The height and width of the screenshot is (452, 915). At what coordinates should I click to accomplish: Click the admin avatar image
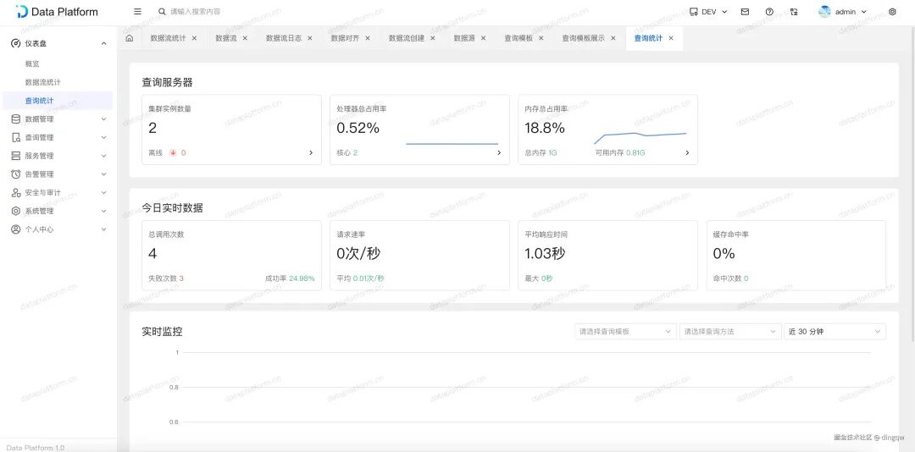(x=824, y=12)
